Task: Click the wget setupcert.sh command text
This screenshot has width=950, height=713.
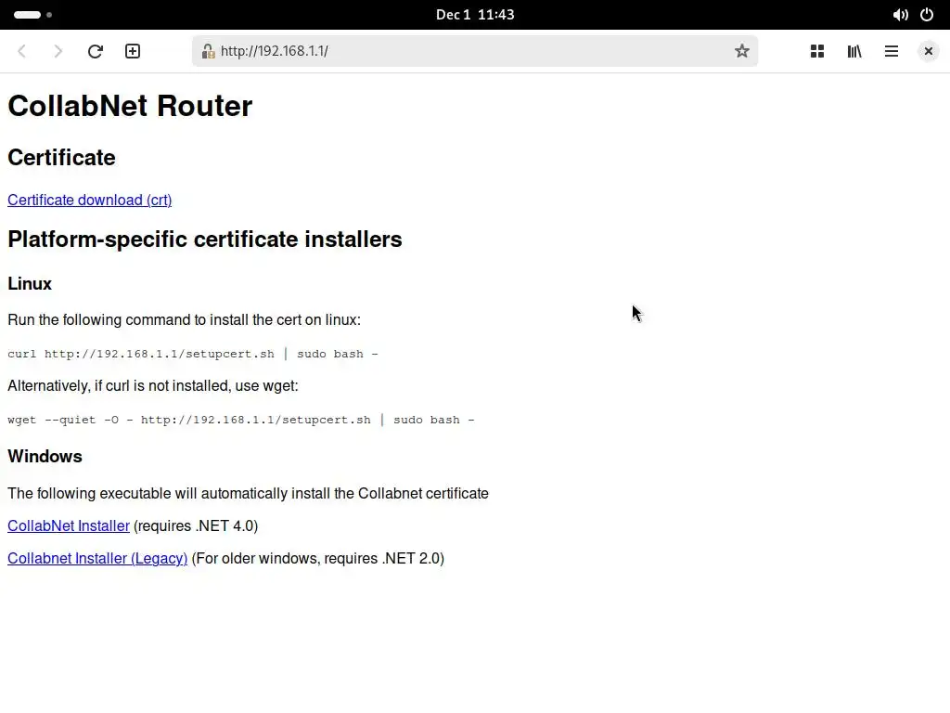Action: (241, 420)
